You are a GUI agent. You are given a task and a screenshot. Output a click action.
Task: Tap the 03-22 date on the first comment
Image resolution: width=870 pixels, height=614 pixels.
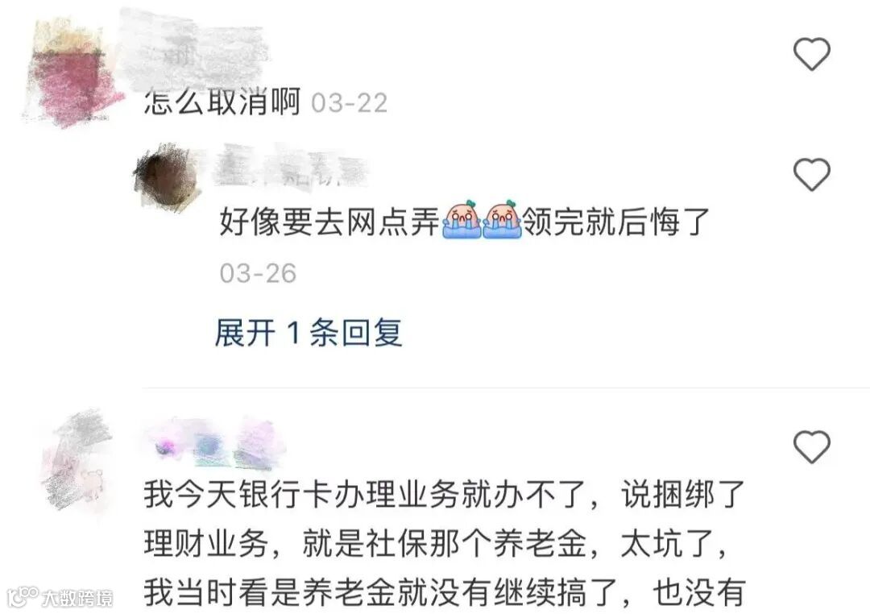point(349,103)
